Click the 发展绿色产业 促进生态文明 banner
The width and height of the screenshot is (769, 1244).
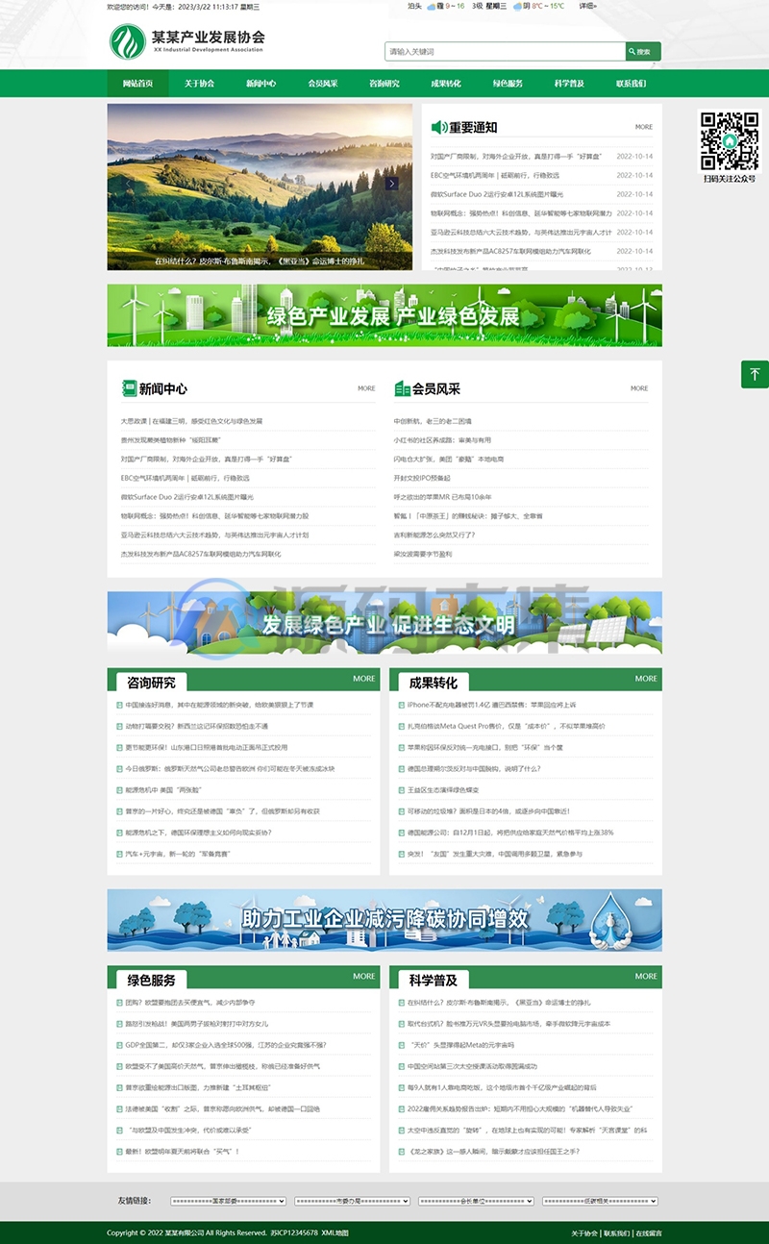tap(384, 623)
